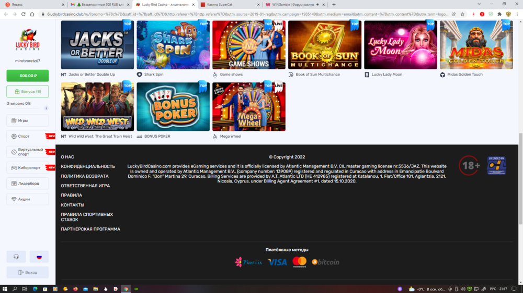Open the Бонусы (8) button
The width and height of the screenshot is (523, 293).
(x=27, y=92)
